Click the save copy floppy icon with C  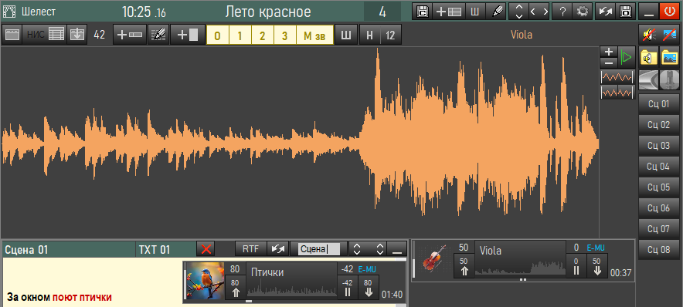(x=422, y=12)
